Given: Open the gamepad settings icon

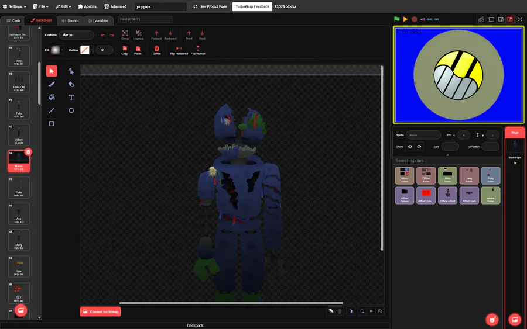Looking at the screenshot, I should tap(481, 19).
